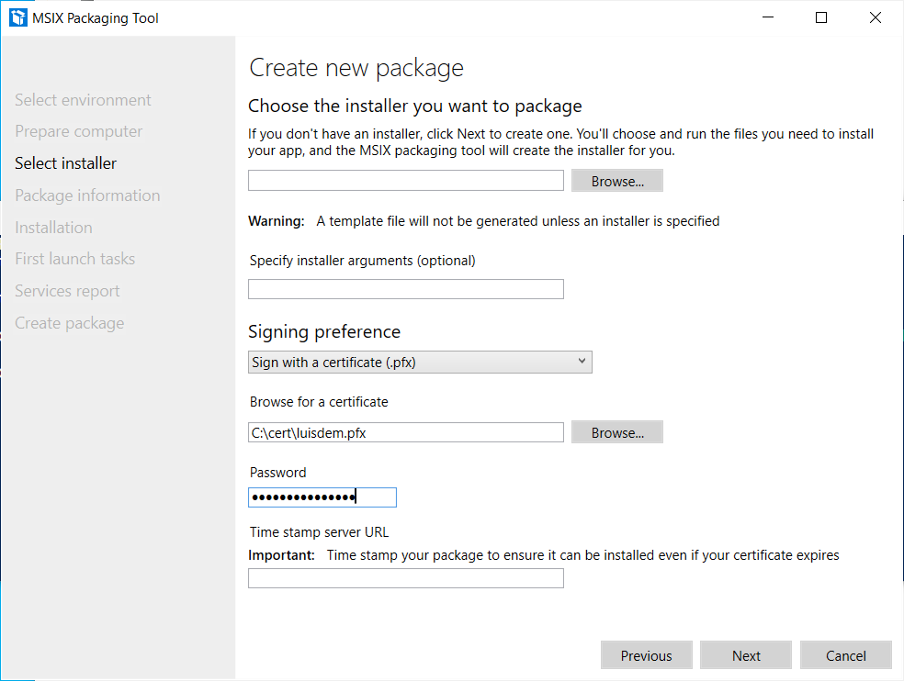Click the certificate path field
Screen dimensions: 904x681
coord(405,432)
